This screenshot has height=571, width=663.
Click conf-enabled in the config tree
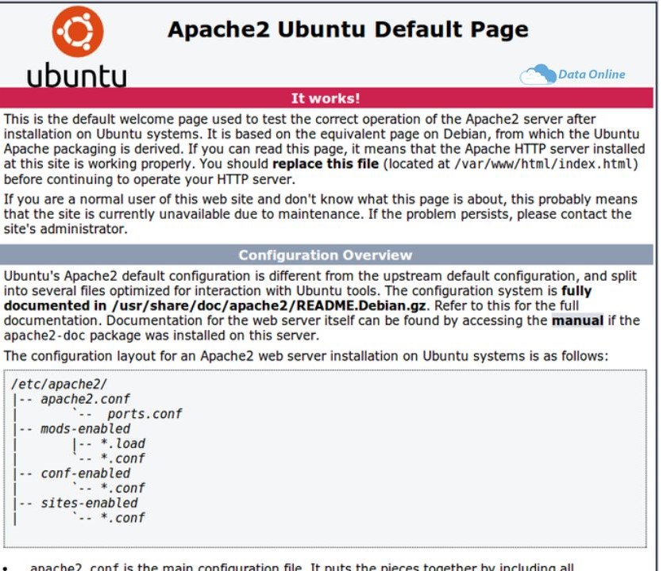pyautogui.click(x=86, y=473)
